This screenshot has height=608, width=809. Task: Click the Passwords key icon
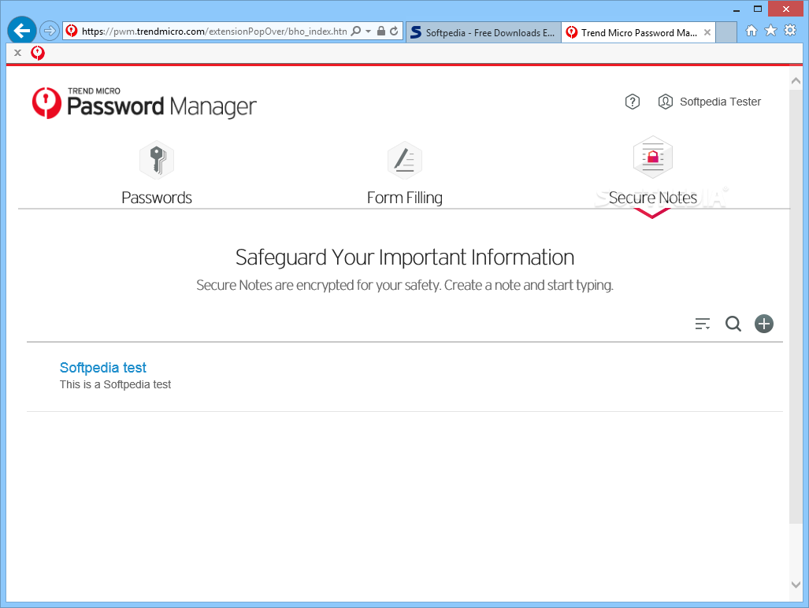pos(157,160)
